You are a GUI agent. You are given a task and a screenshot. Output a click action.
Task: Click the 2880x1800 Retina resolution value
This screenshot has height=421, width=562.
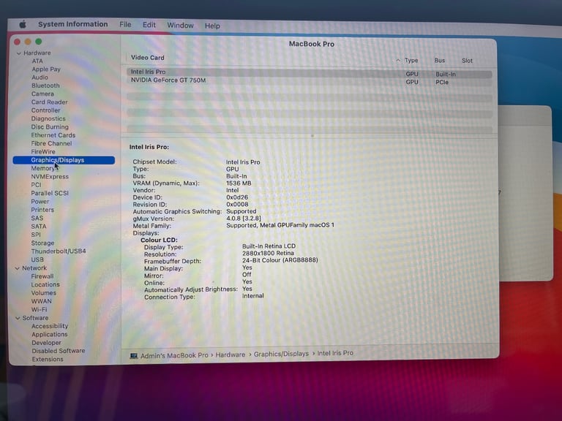pos(268,253)
